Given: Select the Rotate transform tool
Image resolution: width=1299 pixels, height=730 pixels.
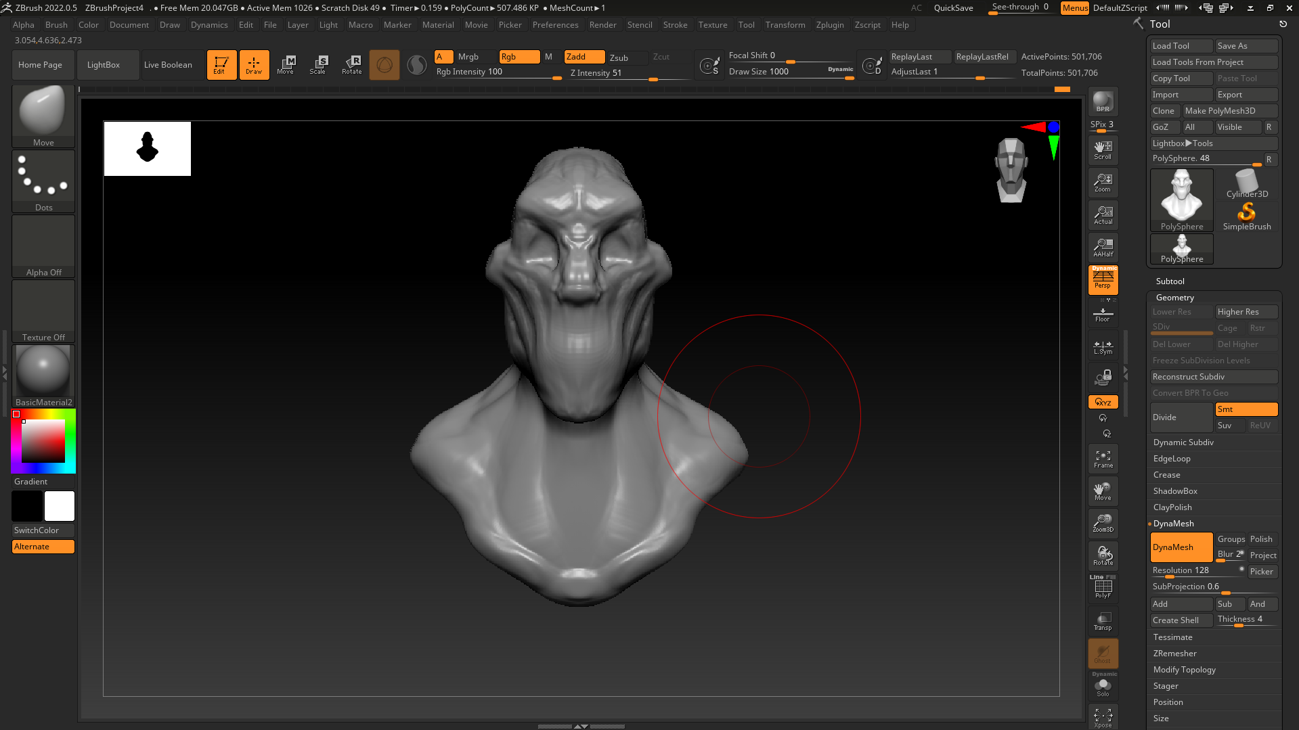Looking at the screenshot, I should (351, 65).
